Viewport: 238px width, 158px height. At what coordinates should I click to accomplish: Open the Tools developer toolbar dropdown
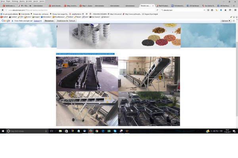point(85,17)
